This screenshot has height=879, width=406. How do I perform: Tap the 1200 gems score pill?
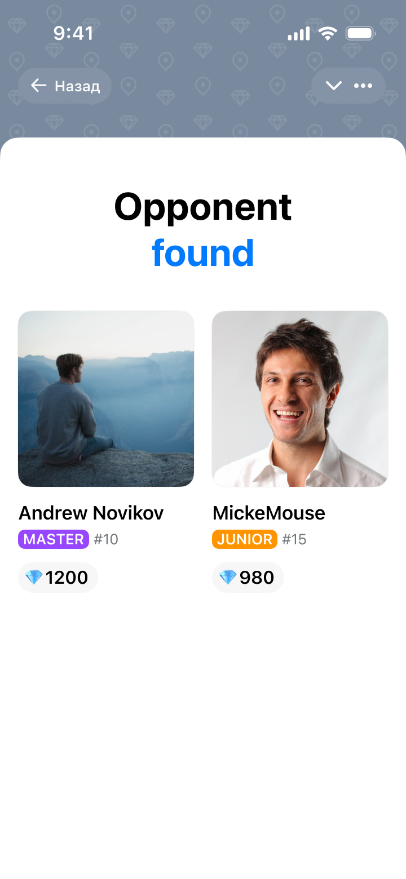(x=59, y=578)
